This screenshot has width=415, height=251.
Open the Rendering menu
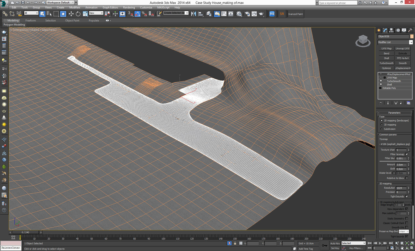(x=129, y=8)
